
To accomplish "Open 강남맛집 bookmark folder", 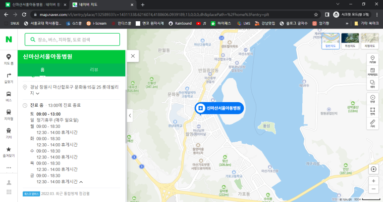I will click(265, 23).
